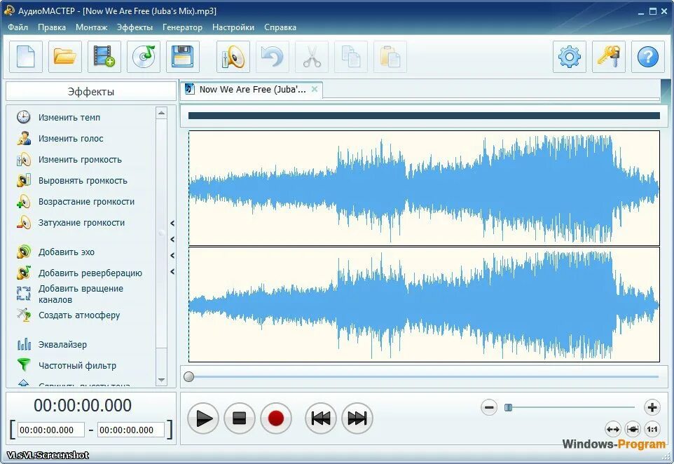This screenshot has width=674, height=464.
Task: Open the Настройки menu
Action: [x=233, y=27]
